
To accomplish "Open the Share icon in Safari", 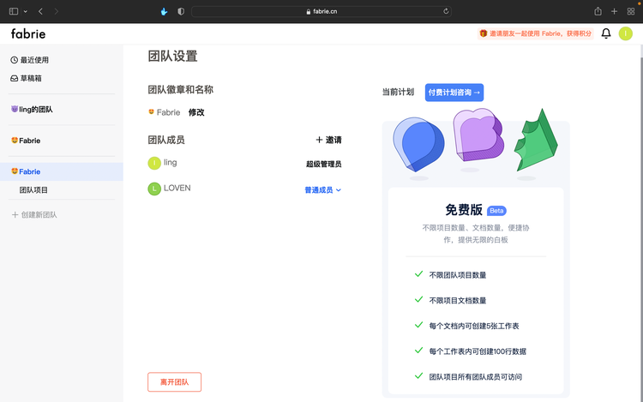I will click(x=598, y=11).
